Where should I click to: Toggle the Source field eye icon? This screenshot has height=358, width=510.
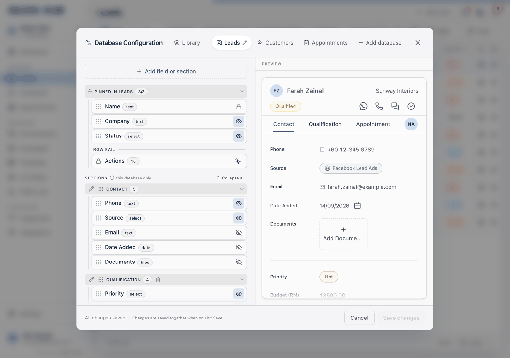click(238, 218)
